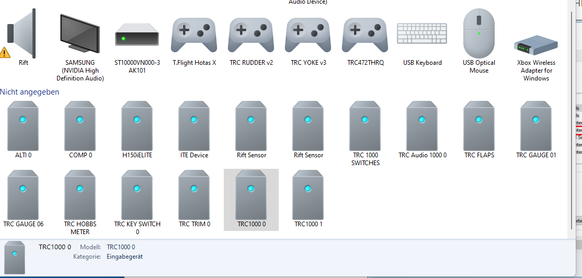This screenshot has width=582, height=278.
Task: Collapse the Nicht angegeben group header
Action: pyautogui.click(x=29, y=91)
